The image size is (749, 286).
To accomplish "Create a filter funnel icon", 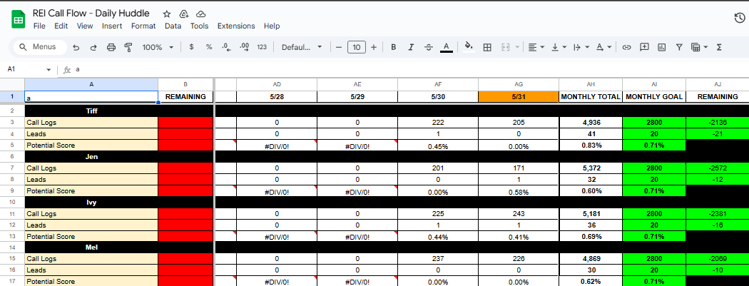I will [x=679, y=47].
